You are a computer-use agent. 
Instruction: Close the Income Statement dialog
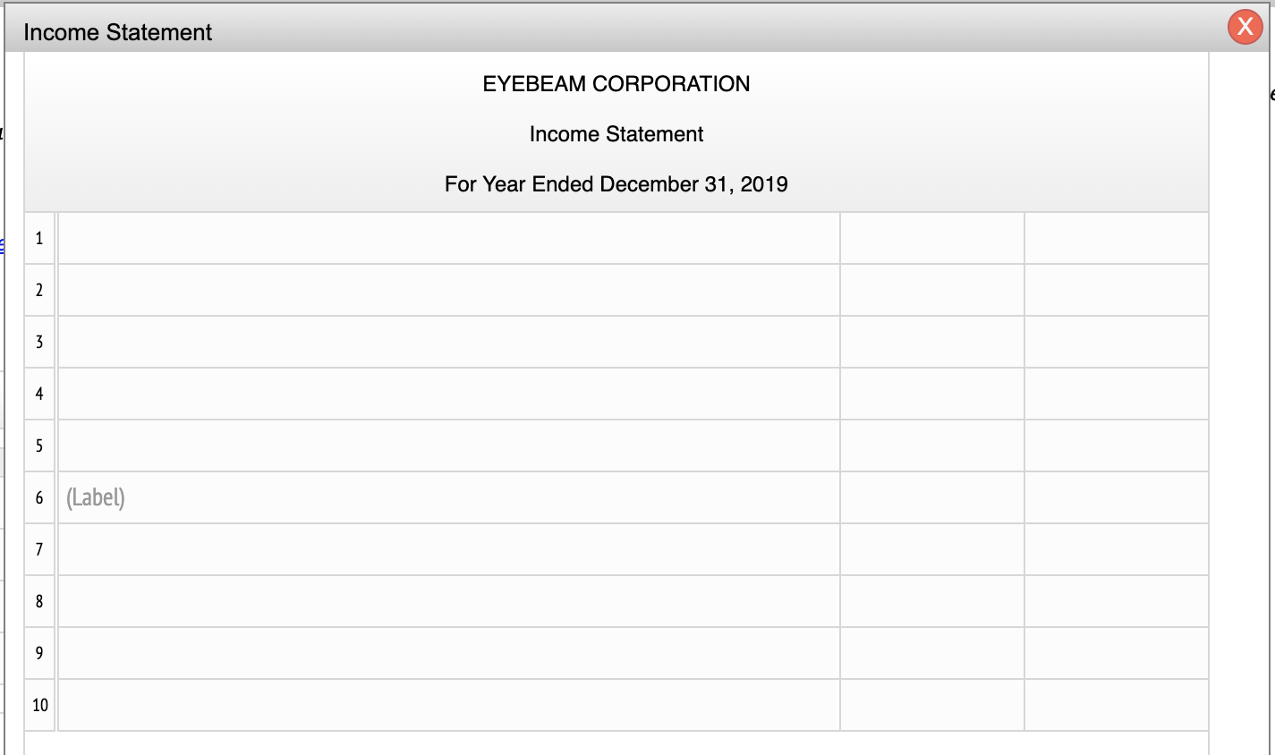(x=1245, y=27)
